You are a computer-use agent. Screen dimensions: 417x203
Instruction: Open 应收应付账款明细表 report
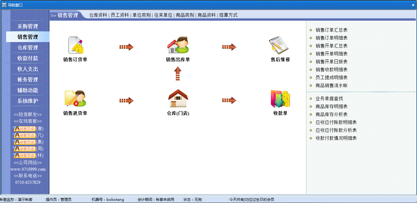point(336,122)
